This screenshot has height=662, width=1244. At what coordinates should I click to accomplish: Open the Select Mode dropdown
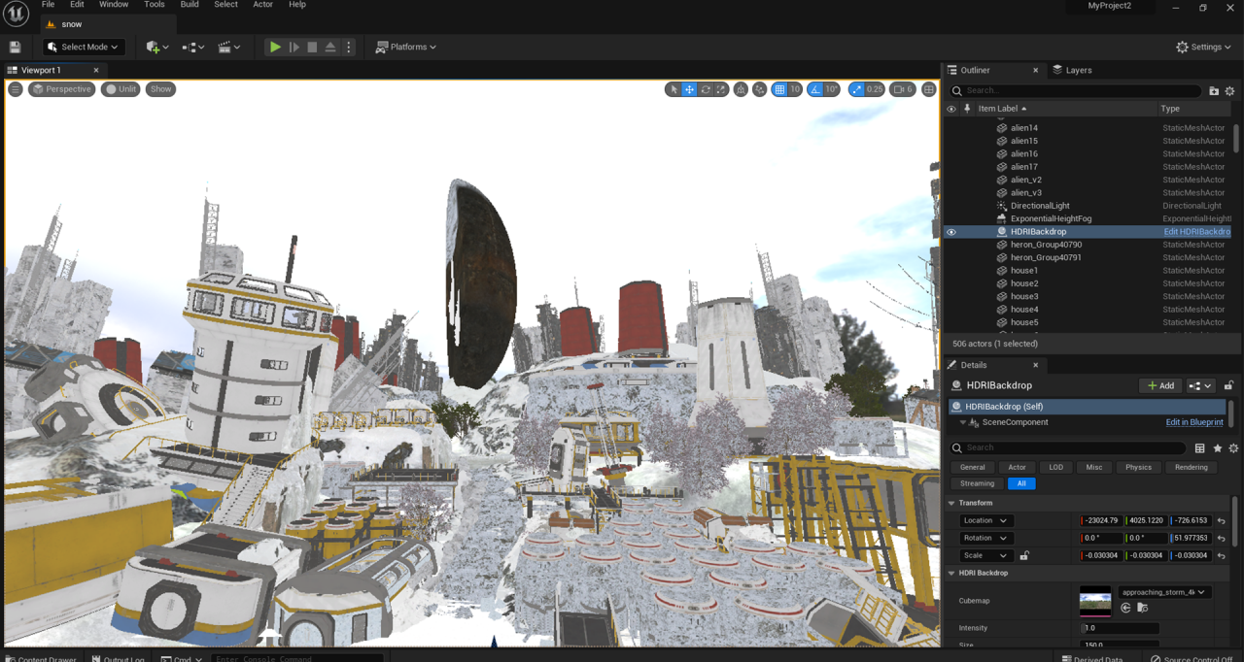(84, 47)
